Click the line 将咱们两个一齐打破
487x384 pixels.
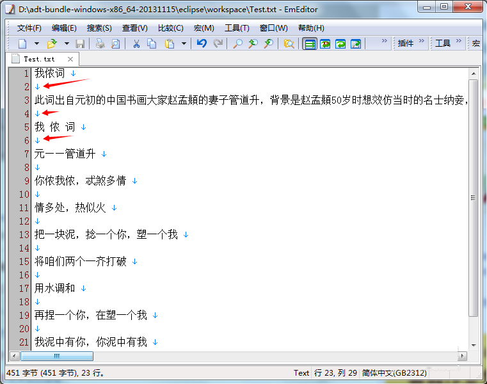tap(81, 262)
